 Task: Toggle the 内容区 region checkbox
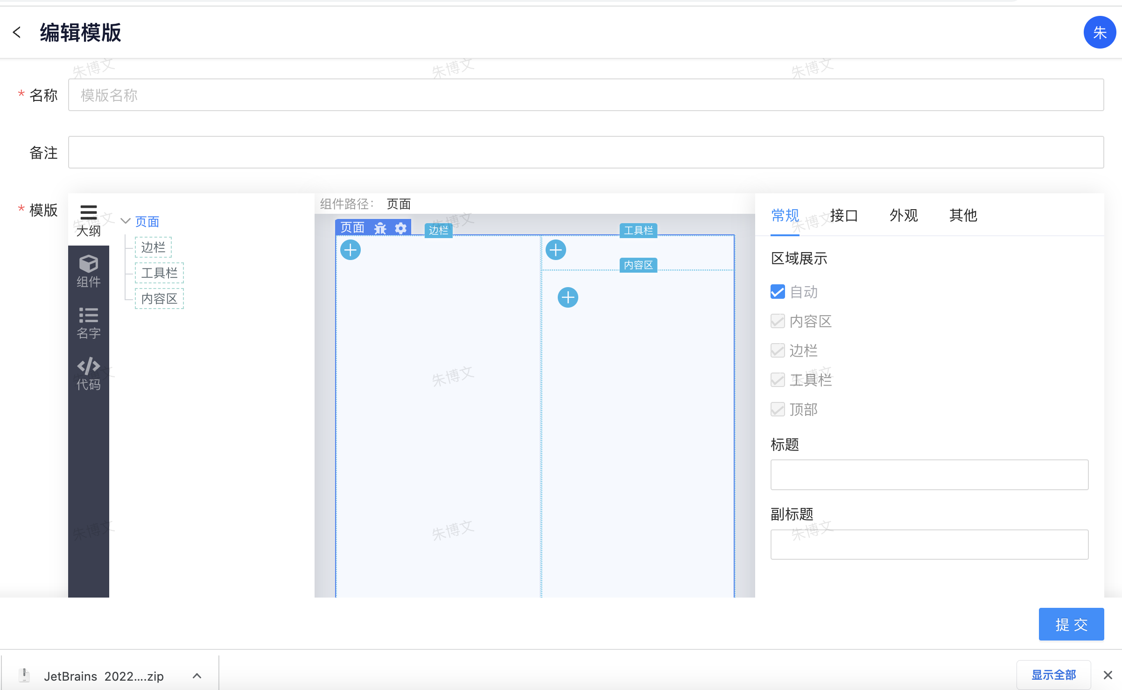[x=778, y=321]
